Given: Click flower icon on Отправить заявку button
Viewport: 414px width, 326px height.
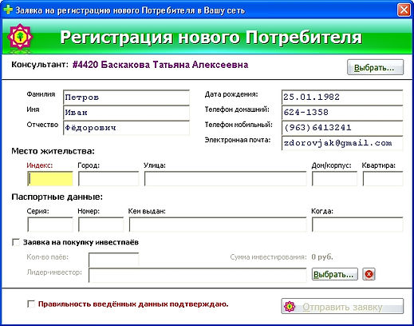Looking at the screenshot, I should pos(290,307).
